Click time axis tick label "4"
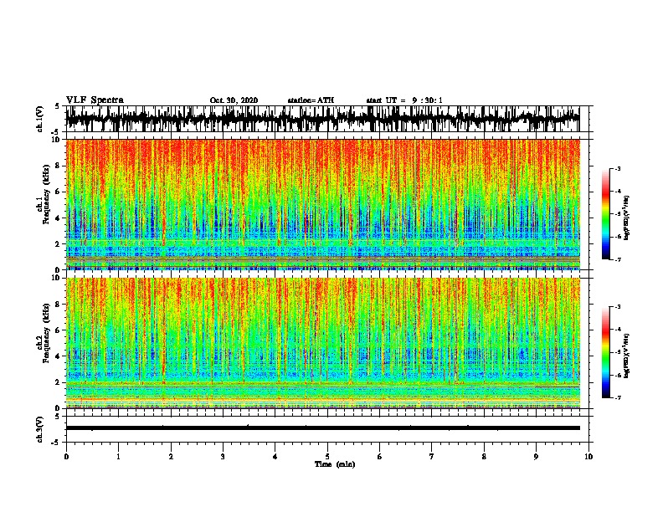The image size is (663, 512). point(275,457)
